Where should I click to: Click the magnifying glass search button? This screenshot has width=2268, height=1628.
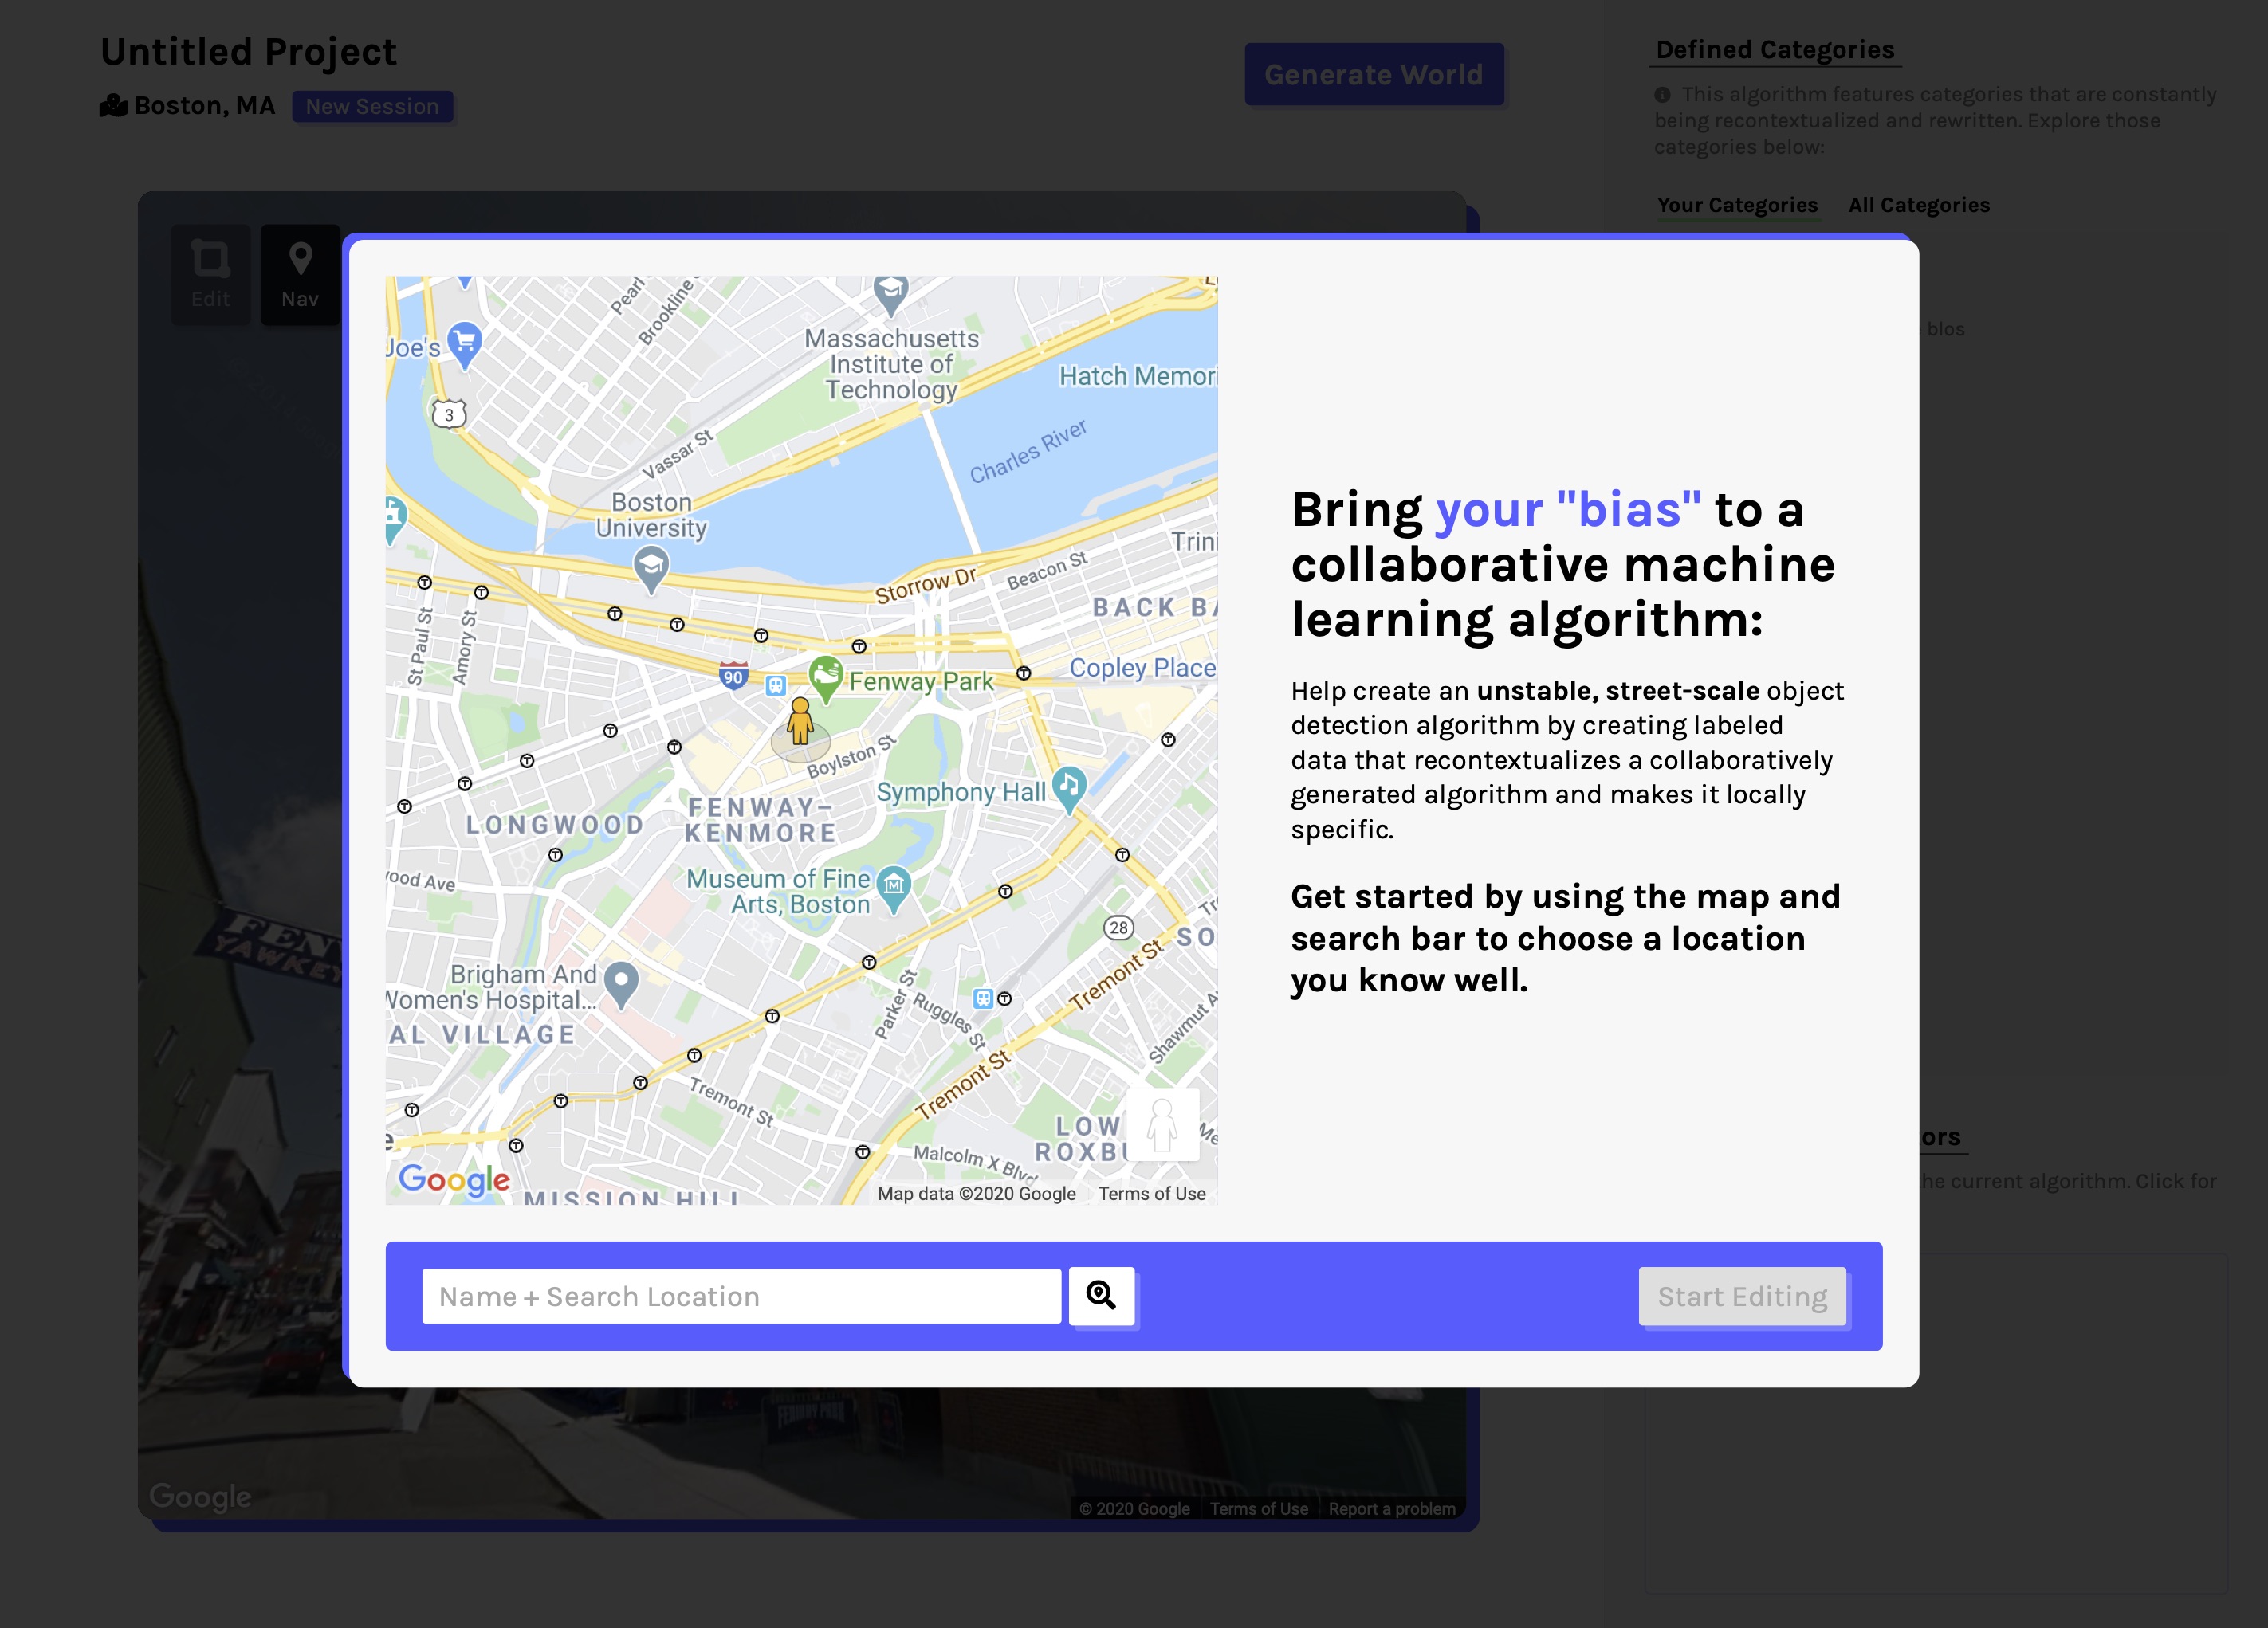1101,1295
